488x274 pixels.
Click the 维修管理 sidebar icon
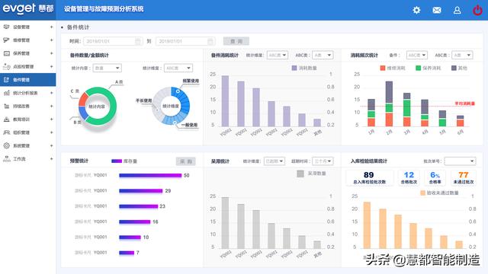(x=6, y=40)
